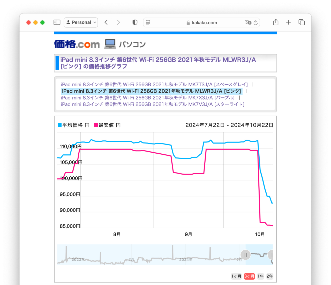Select the 1ヶ月 range button
The image size is (331, 285).
(236, 276)
